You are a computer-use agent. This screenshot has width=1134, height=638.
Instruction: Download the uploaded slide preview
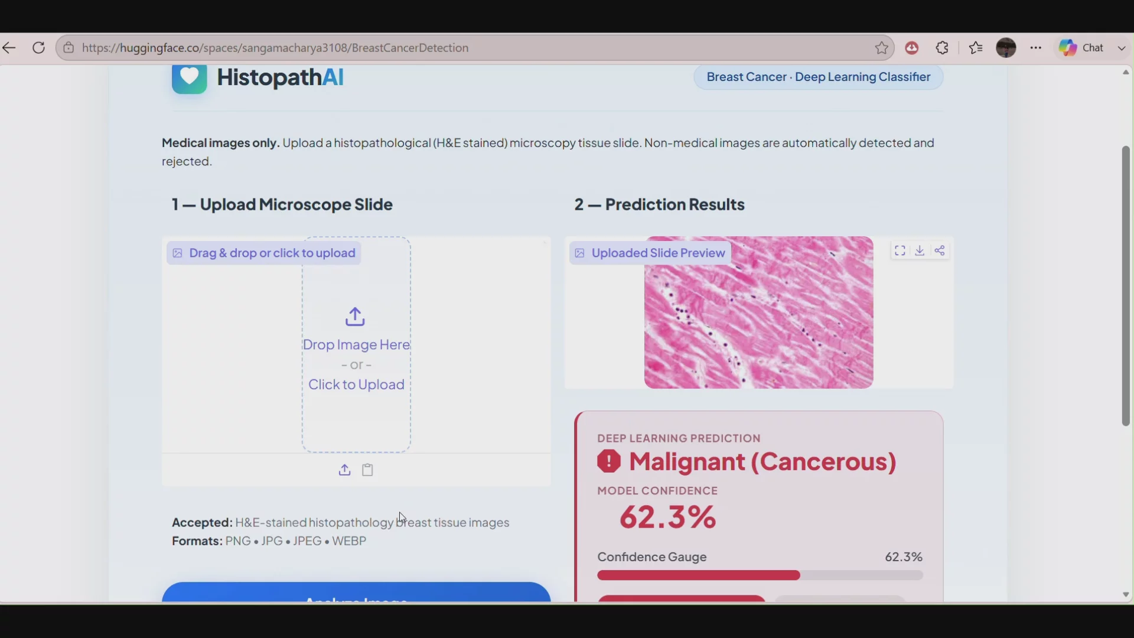coord(920,250)
